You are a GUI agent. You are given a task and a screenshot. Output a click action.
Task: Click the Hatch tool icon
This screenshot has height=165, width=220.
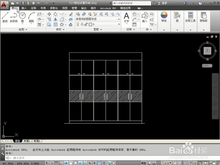(x=39, y=25)
